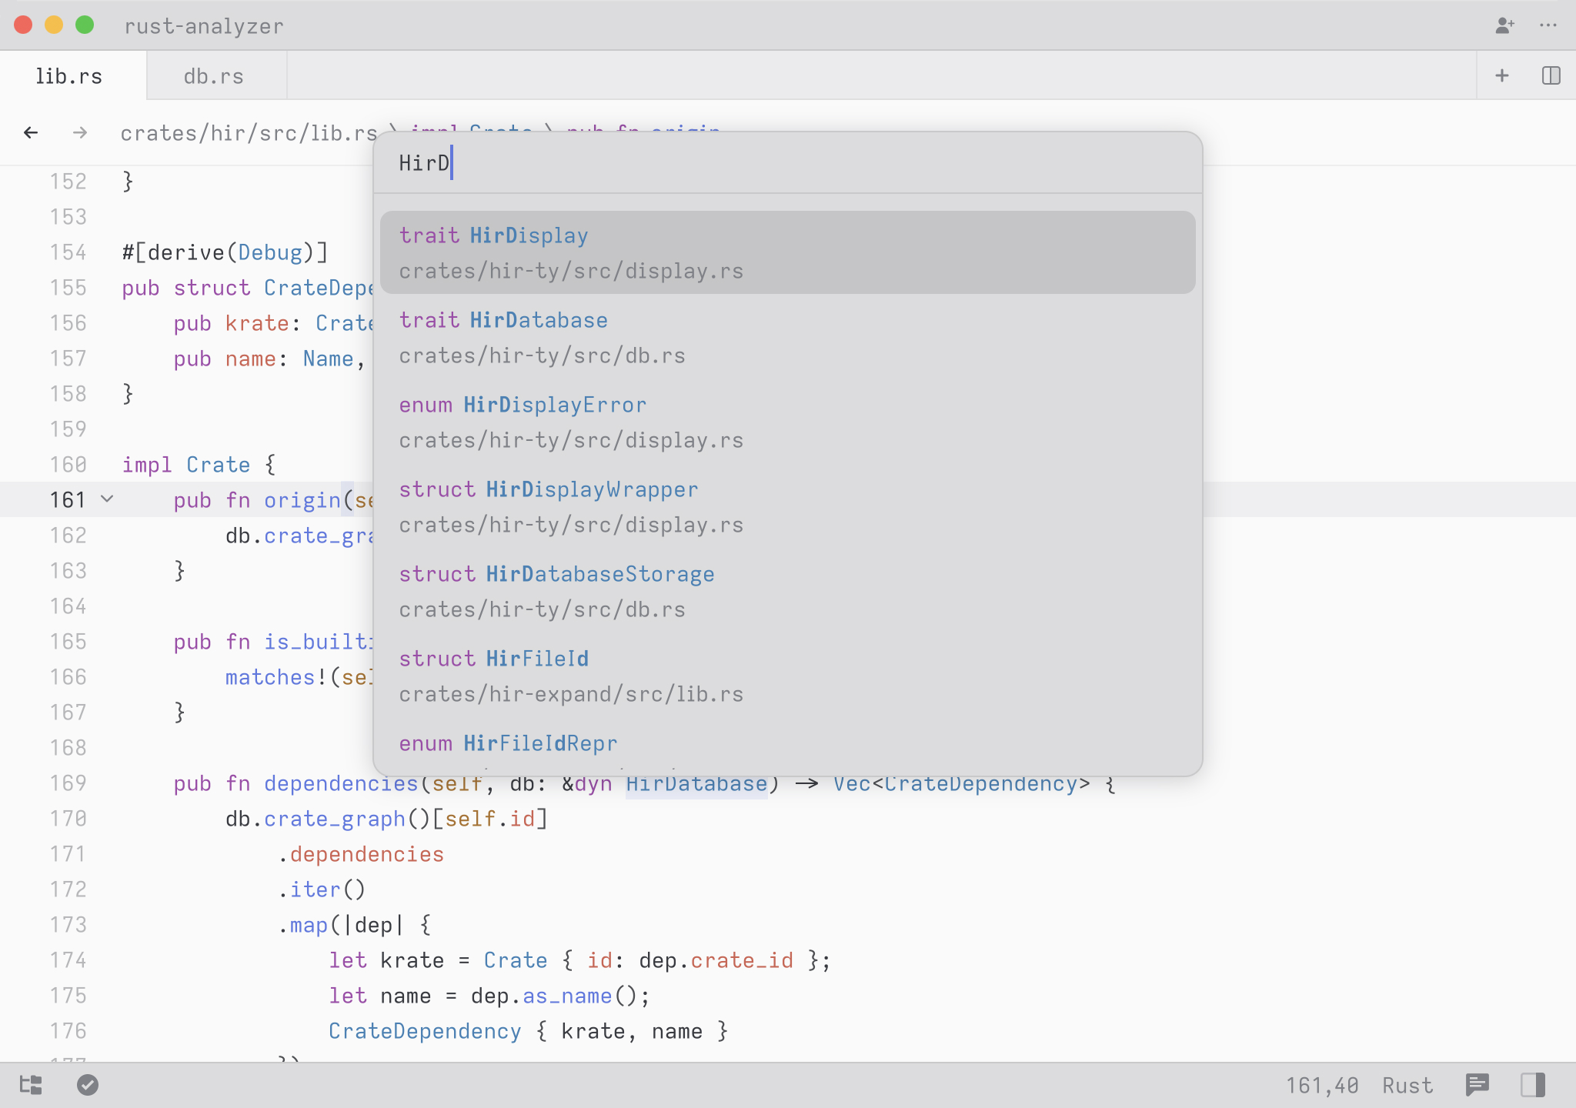Toggle the project panel icon in status bar
Viewport: 1576px width, 1108px height.
[31, 1085]
